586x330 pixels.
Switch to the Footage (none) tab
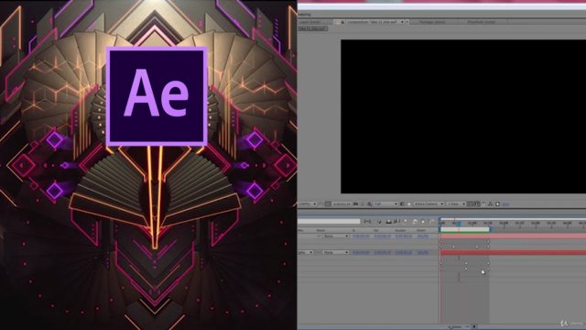[x=432, y=22]
